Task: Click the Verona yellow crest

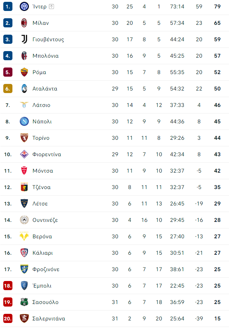Action: [x=24, y=236]
